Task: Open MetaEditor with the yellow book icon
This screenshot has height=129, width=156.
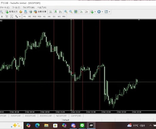Action: pyautogui.click(x=21, y=12)
